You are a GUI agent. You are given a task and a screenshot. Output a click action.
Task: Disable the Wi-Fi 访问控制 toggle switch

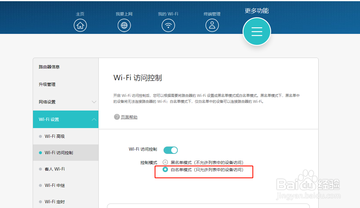click(x=170, y=150)
